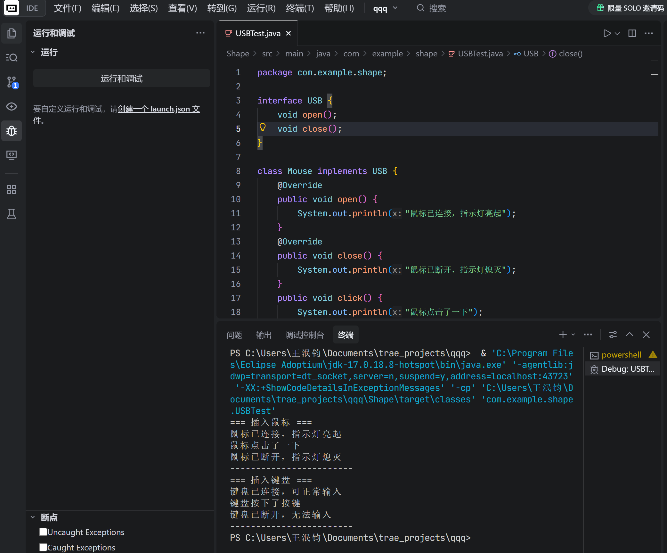Open the 终端(T) terminal menu
This screenshot has height=553, width=667.
click(300, 8)
